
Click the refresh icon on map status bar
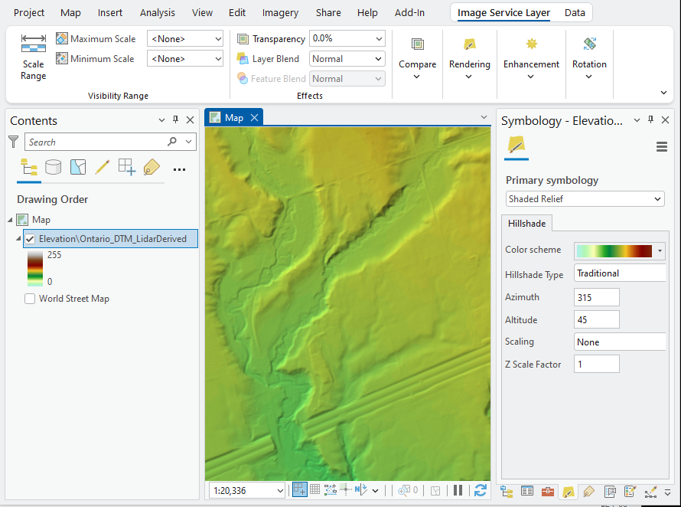(481, 490)
